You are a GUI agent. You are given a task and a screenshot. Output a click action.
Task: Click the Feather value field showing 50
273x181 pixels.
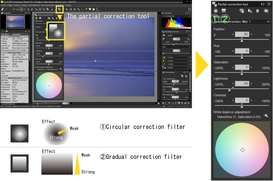242,34
